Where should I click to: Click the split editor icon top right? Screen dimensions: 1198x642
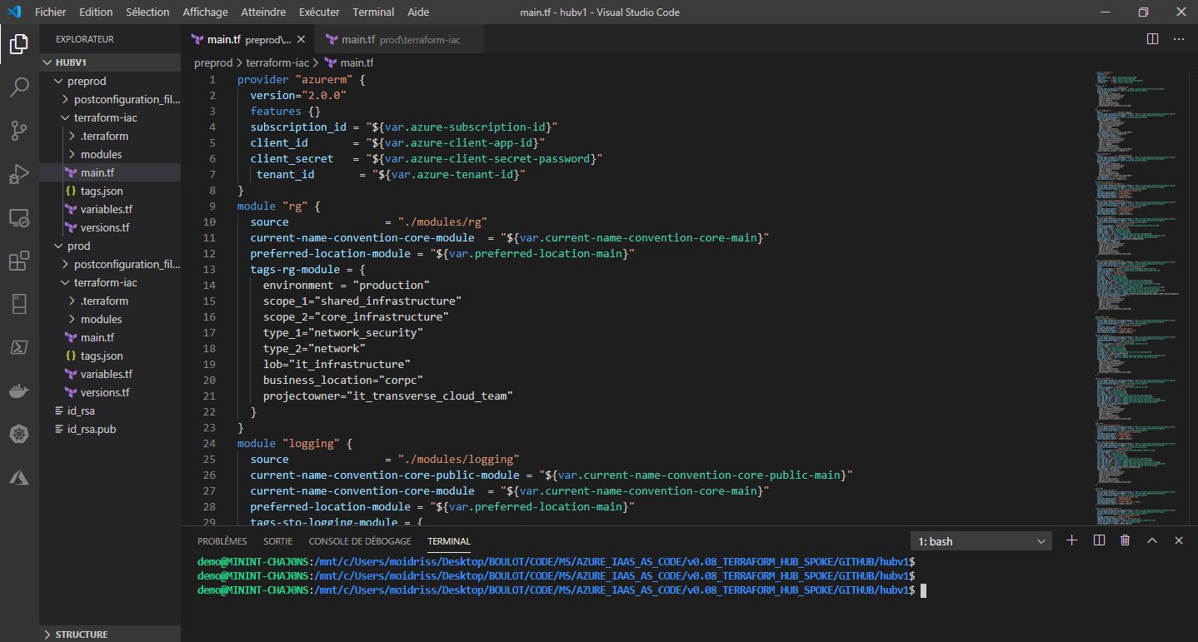point(1151,37)
